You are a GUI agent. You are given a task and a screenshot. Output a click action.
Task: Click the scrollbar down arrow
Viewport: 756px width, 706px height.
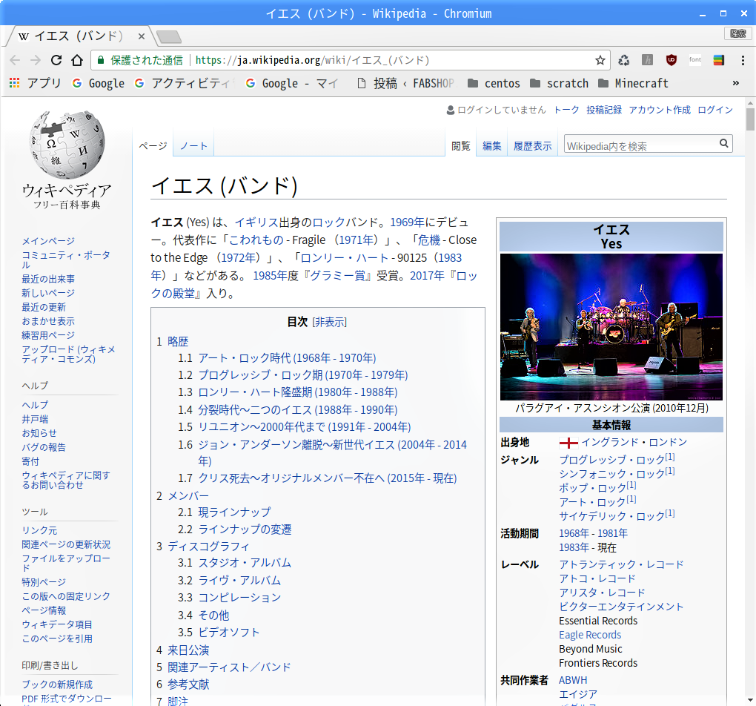pos(750,700)
